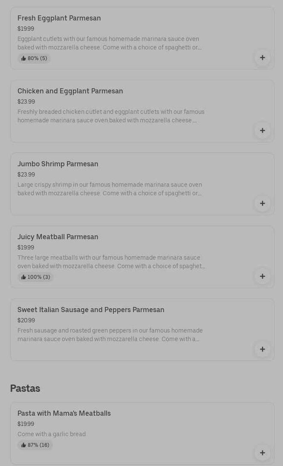
Task: Open the Fresh Eggplant Parmesan item title
Action: coord(59,18)
